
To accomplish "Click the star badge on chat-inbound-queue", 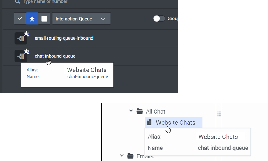I will pos(26,51).
